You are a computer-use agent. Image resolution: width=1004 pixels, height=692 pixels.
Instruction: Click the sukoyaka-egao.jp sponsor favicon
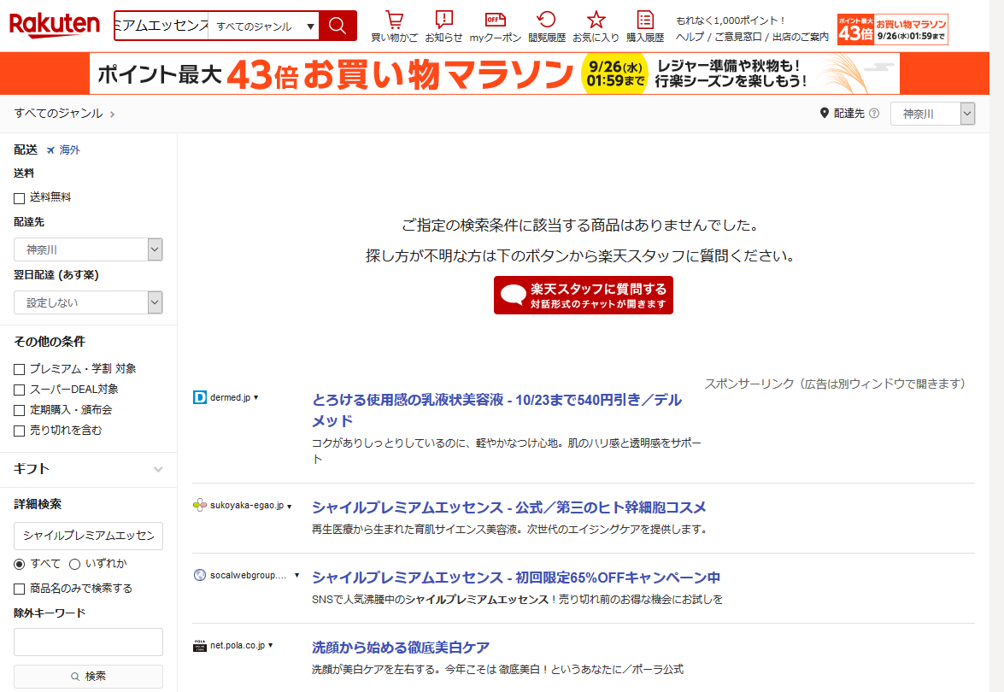[200, 505]
